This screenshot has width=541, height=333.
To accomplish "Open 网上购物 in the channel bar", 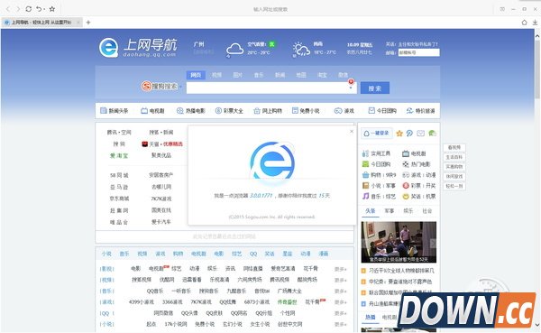I will coord(268,110).
